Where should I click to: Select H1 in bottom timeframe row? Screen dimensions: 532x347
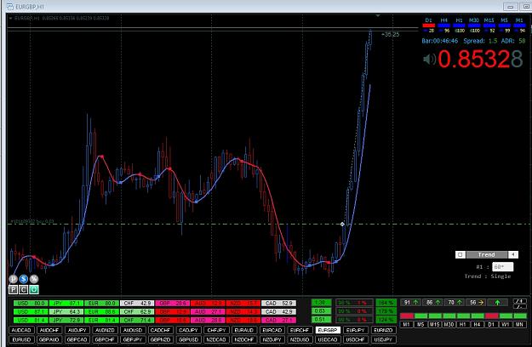(x=463, y=324)
